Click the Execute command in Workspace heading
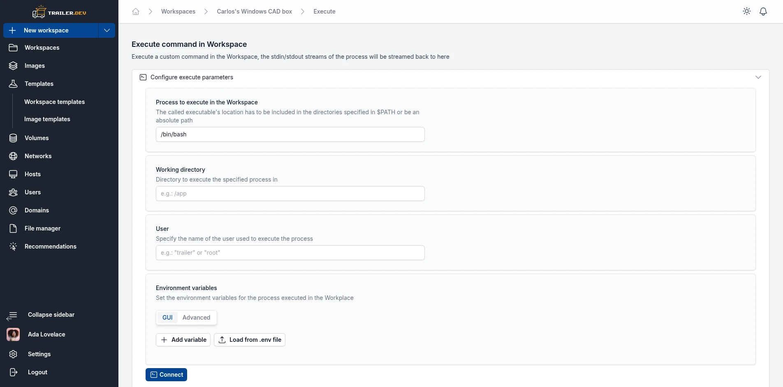The height and width of the screenshot is (387, 783). (189, 44)
